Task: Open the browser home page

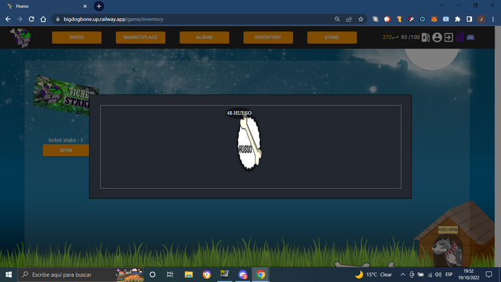Action: pos(43,19)
